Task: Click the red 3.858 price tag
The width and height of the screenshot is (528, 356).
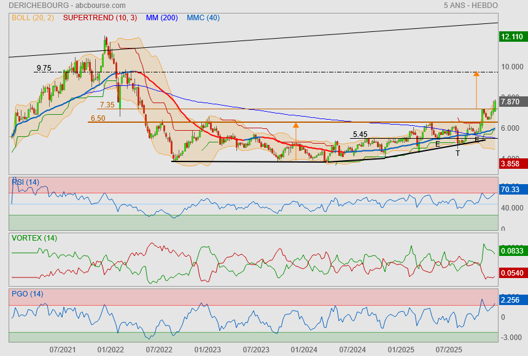Action: 511,164
